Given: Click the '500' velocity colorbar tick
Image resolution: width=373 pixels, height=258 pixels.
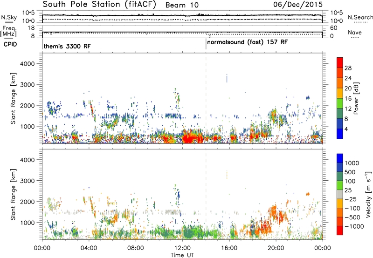Looking at the screenshot, I should (350, 172).
